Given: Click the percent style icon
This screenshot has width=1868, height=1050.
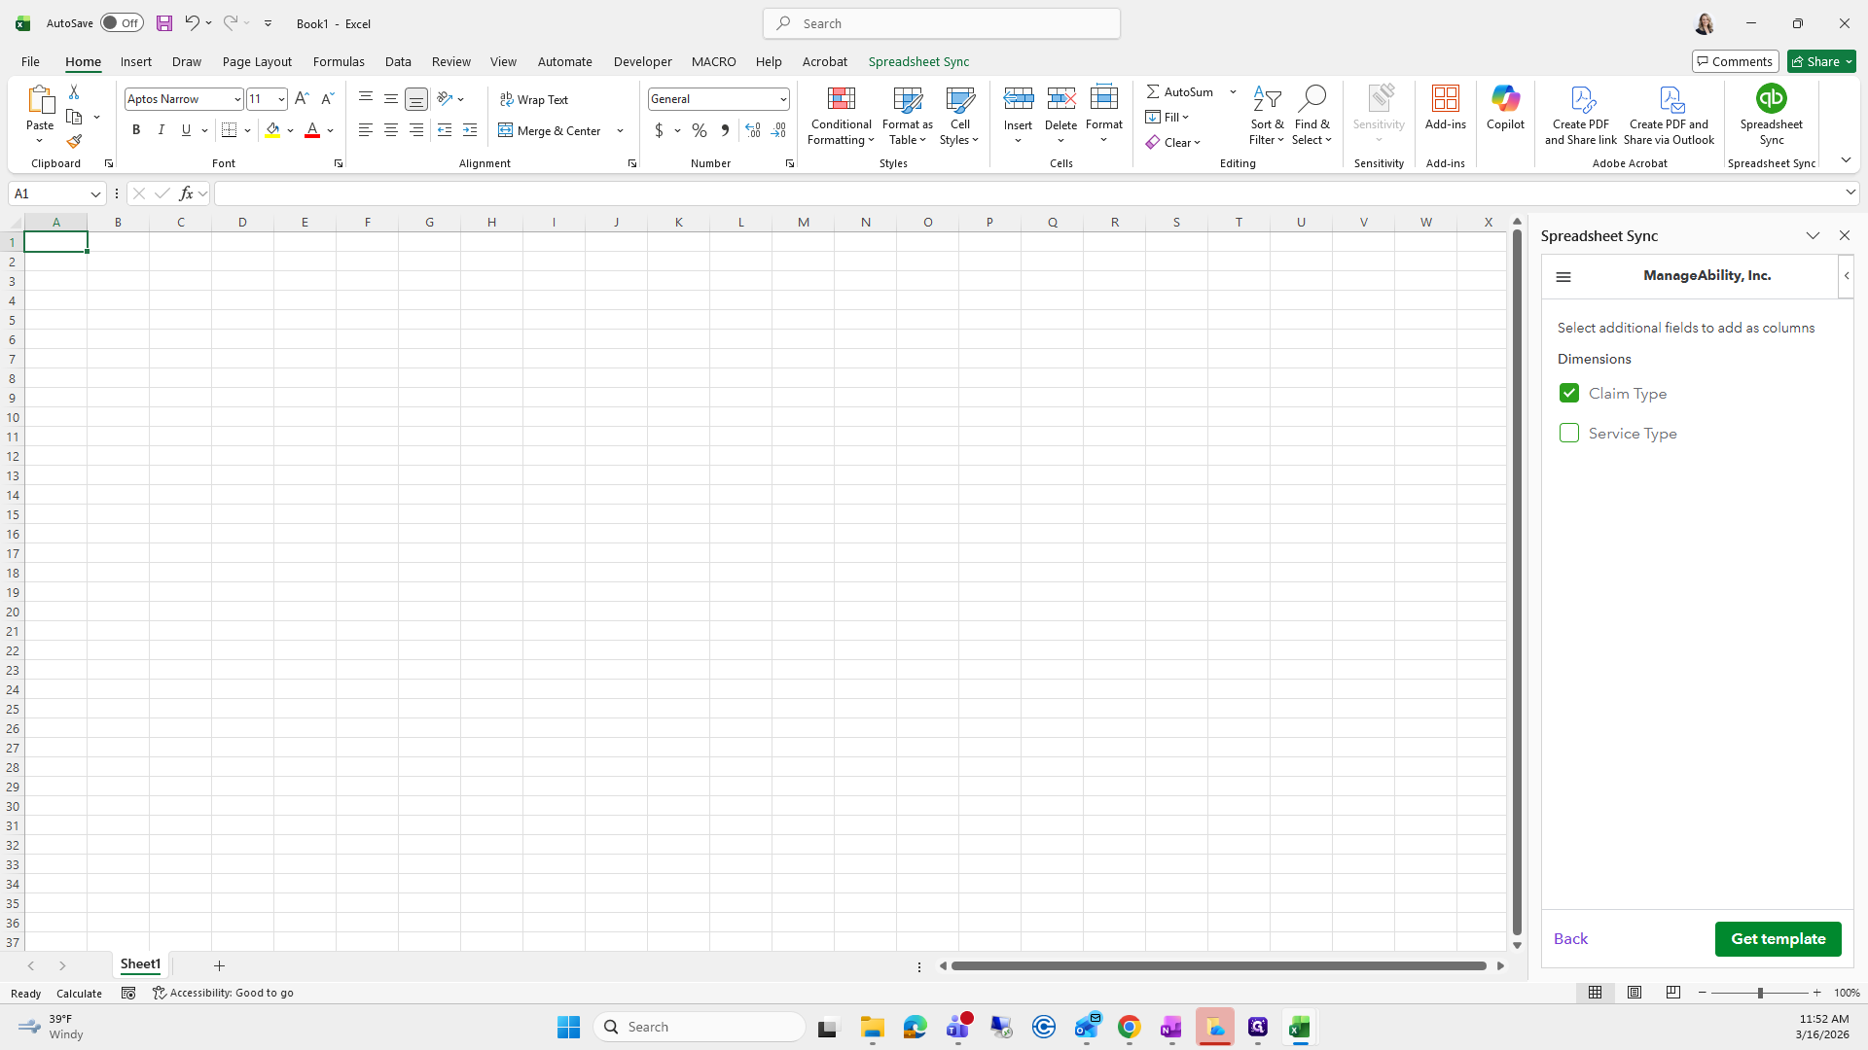Looking at the screenshot, I should click(700, 130).
